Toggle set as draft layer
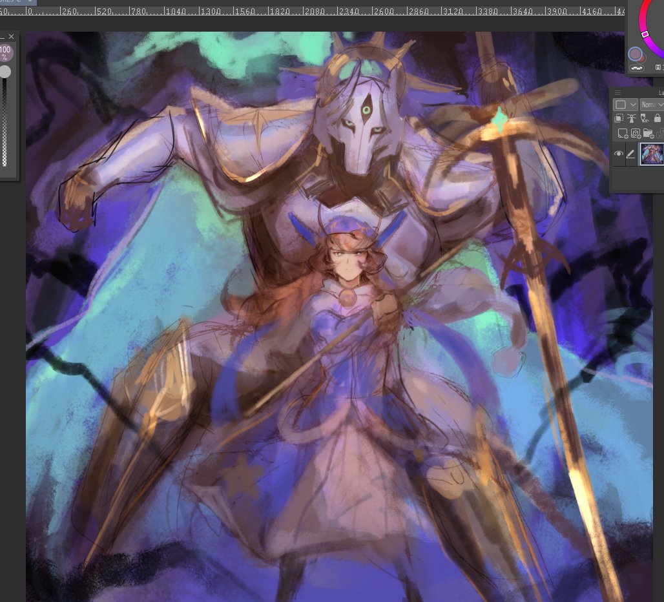The height and width of the screenshot is (602, 664). pos(645,118)
